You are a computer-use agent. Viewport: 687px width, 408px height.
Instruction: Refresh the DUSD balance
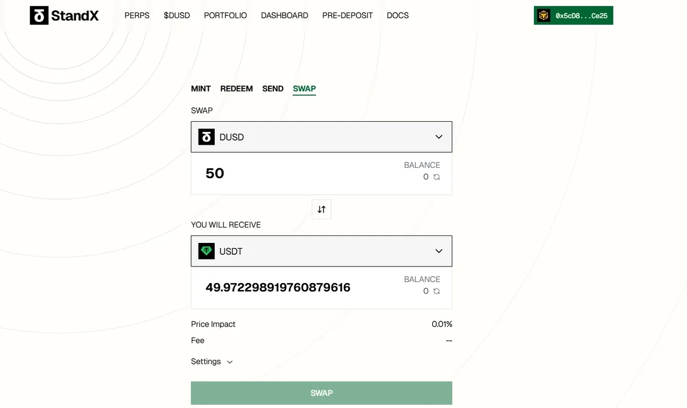point(437,177)
